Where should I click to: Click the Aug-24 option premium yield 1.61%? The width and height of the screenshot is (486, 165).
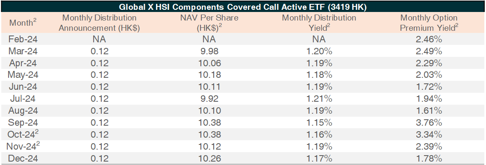coord(429,111)
